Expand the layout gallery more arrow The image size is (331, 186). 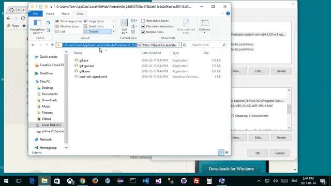tap(114, 32)
